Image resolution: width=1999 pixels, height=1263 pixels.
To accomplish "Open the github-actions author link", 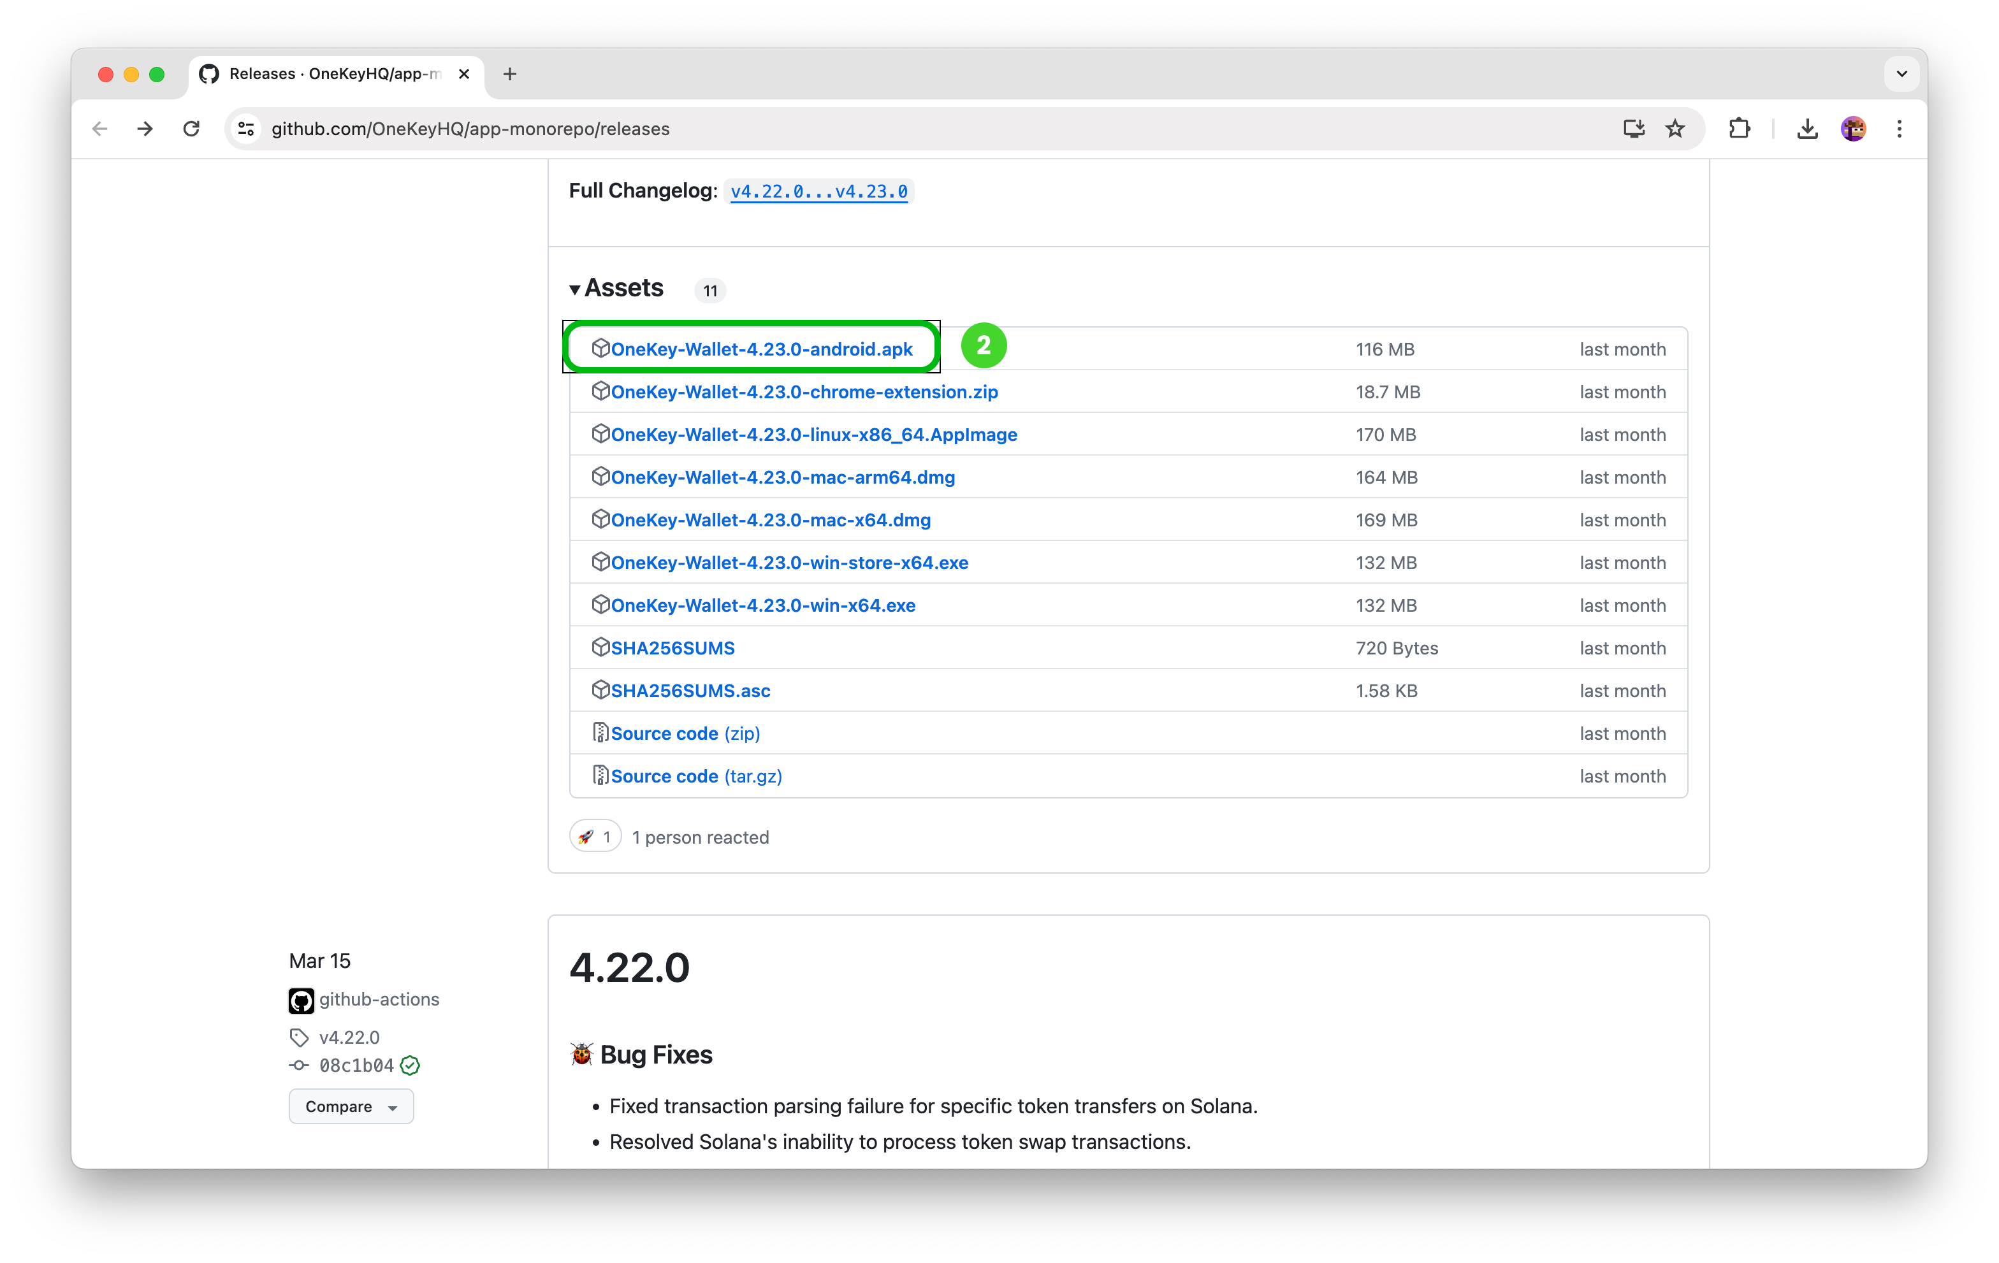I will click(379, 999).
